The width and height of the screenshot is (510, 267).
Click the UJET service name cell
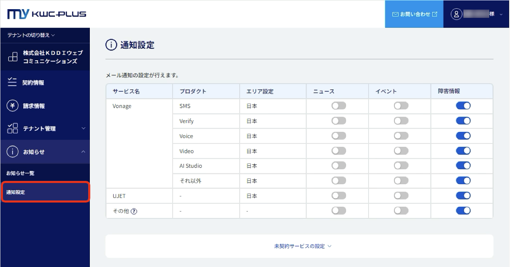click(x=139, y=195)
